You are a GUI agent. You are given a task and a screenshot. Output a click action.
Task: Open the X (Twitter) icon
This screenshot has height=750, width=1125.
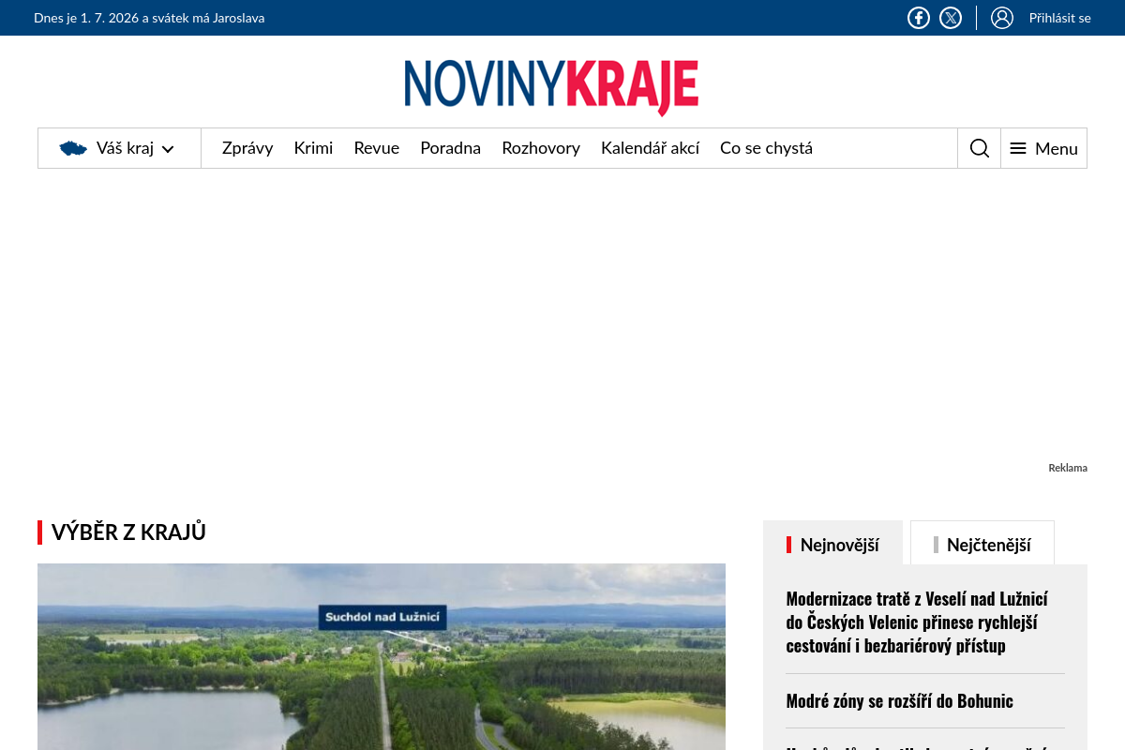(951, 18)
